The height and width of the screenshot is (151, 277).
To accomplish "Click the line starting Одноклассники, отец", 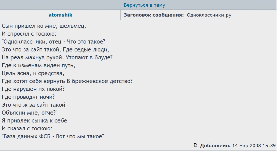I will pos(53,42).
